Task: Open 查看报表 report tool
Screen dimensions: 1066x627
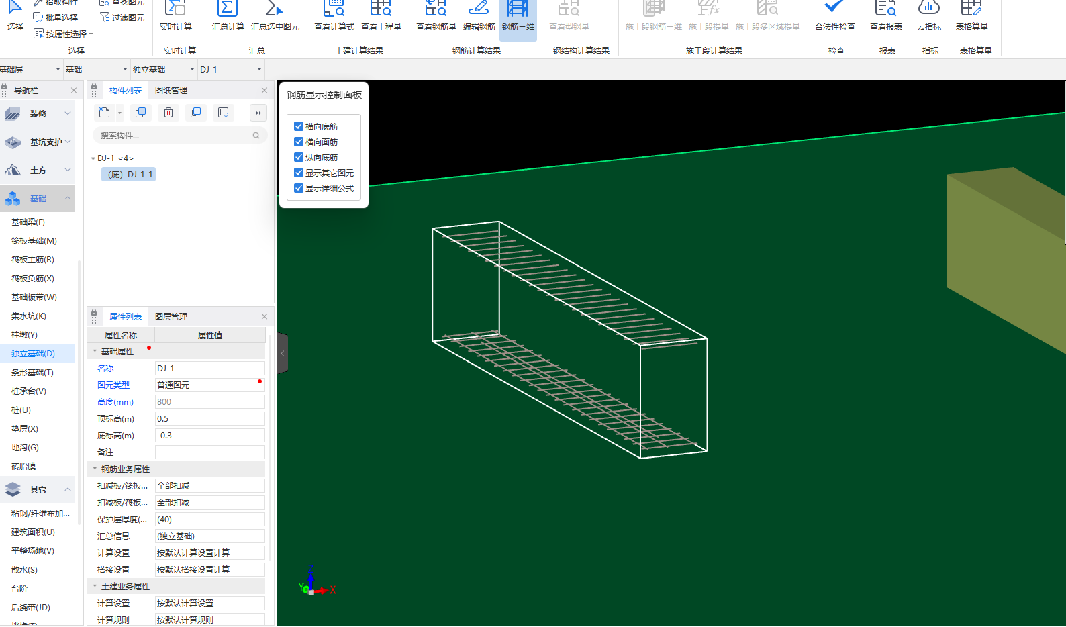Action: click(886, 17)
